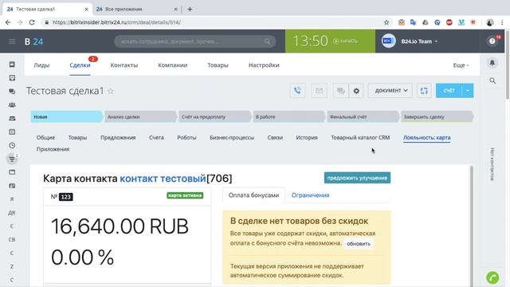This screenshot has height=287, width=510.
Task: Set deal stage to Анализ сделки
Action: click(140, 116)
